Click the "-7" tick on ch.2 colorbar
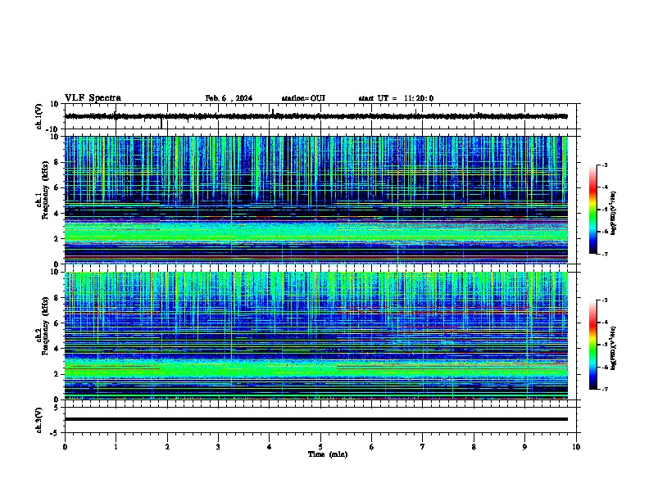Screen dimensions: 649x501 click(x=604, y=390)
